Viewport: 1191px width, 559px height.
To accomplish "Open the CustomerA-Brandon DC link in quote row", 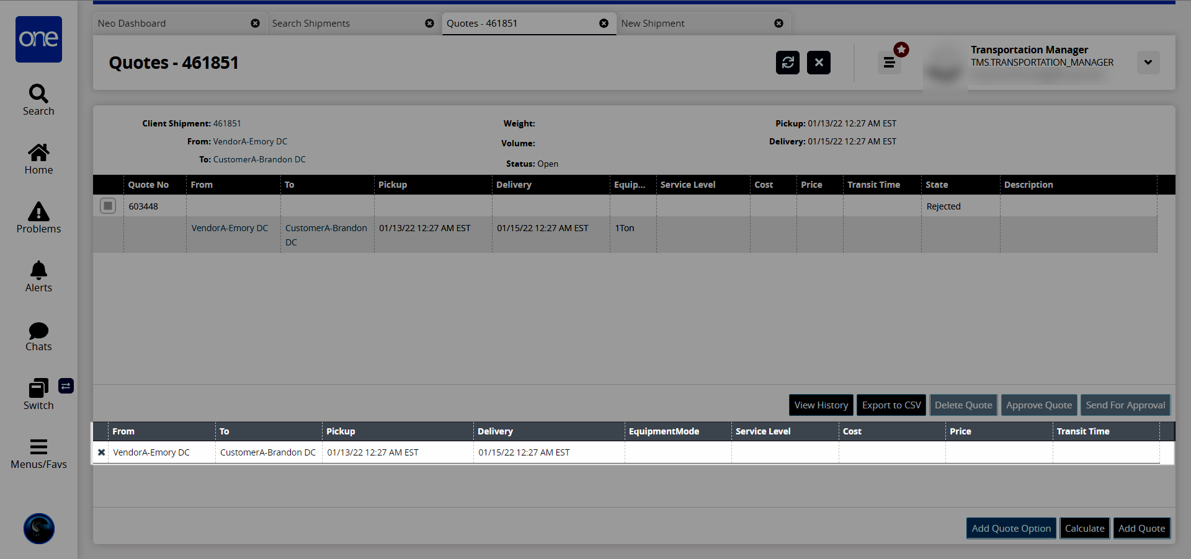I will (x=326, y=235).
